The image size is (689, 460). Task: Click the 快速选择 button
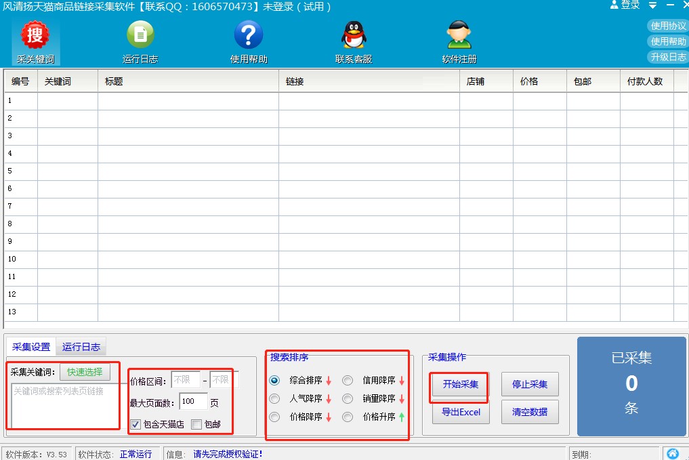pos(85,372)
